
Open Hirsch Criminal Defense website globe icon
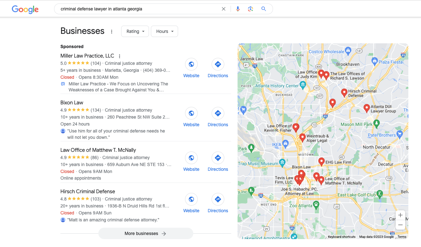tap(191, 199)
